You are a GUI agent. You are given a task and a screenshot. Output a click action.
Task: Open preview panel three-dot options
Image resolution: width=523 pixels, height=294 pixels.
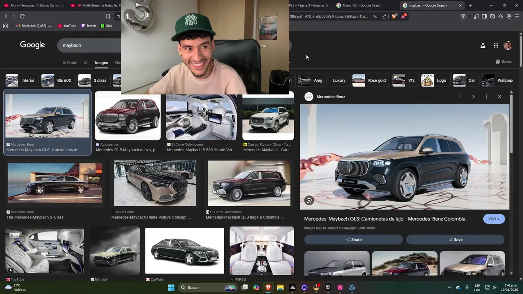click(486, 97)
